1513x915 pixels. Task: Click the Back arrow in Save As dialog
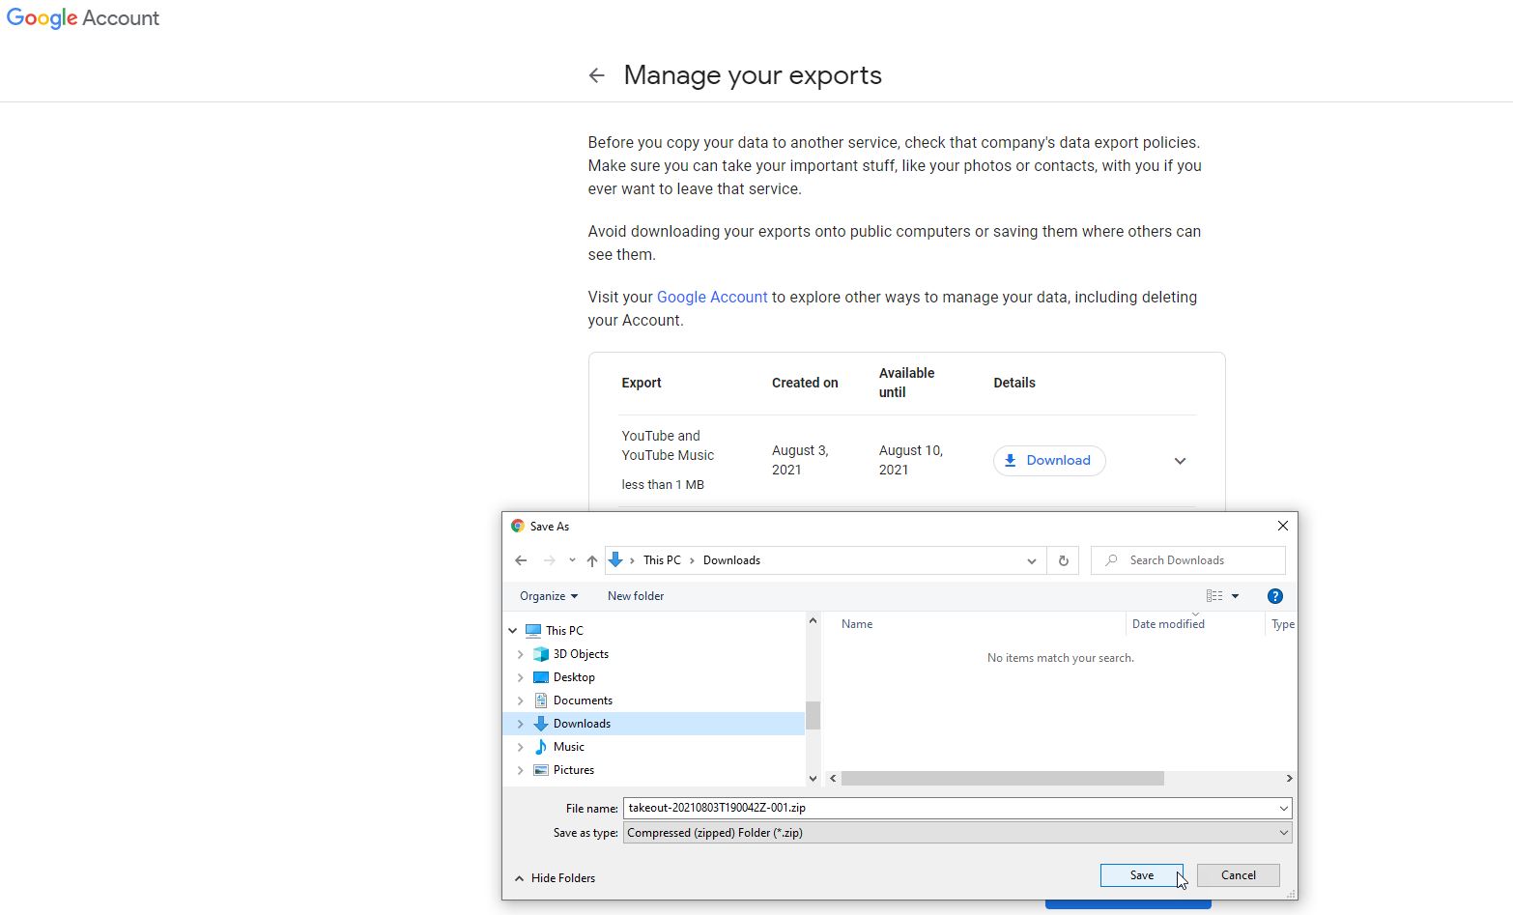click(521, 560)
